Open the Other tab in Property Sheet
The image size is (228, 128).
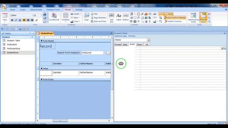[139, 44]
